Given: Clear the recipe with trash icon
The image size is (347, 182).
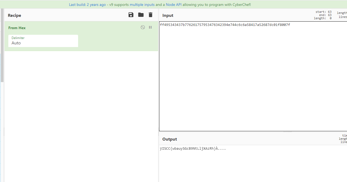Looking at the screenshot, I should 151,15.
